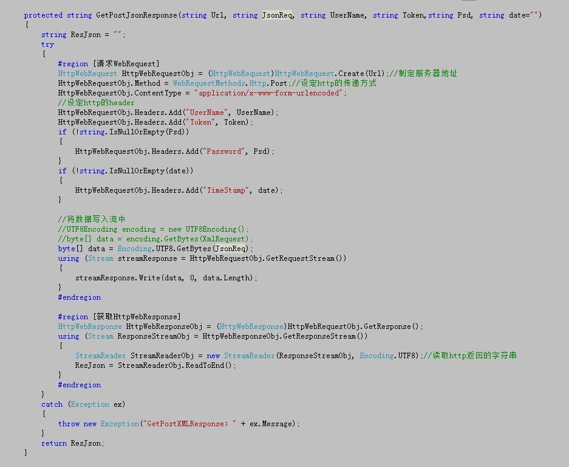Click 'return ResJson;' statement

73,443
